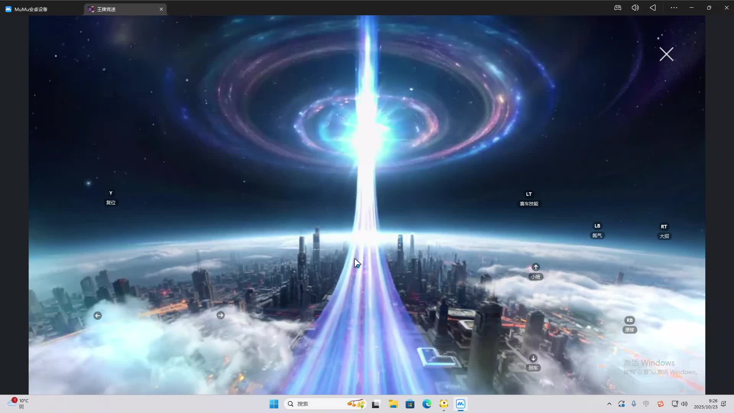Close the 王牌竞速 tab
734x413 pixels.
coord(161,9)
